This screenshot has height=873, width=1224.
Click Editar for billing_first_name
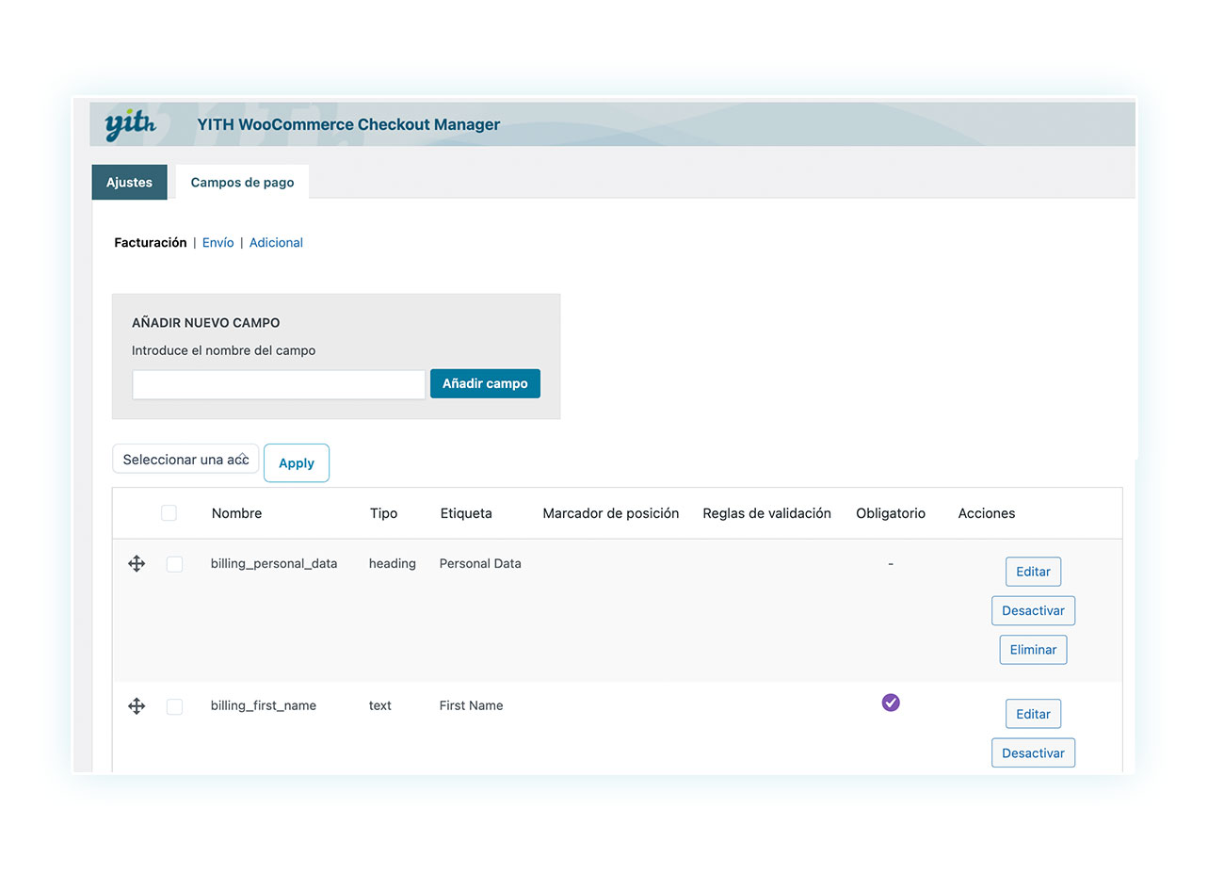point(1033,714)
